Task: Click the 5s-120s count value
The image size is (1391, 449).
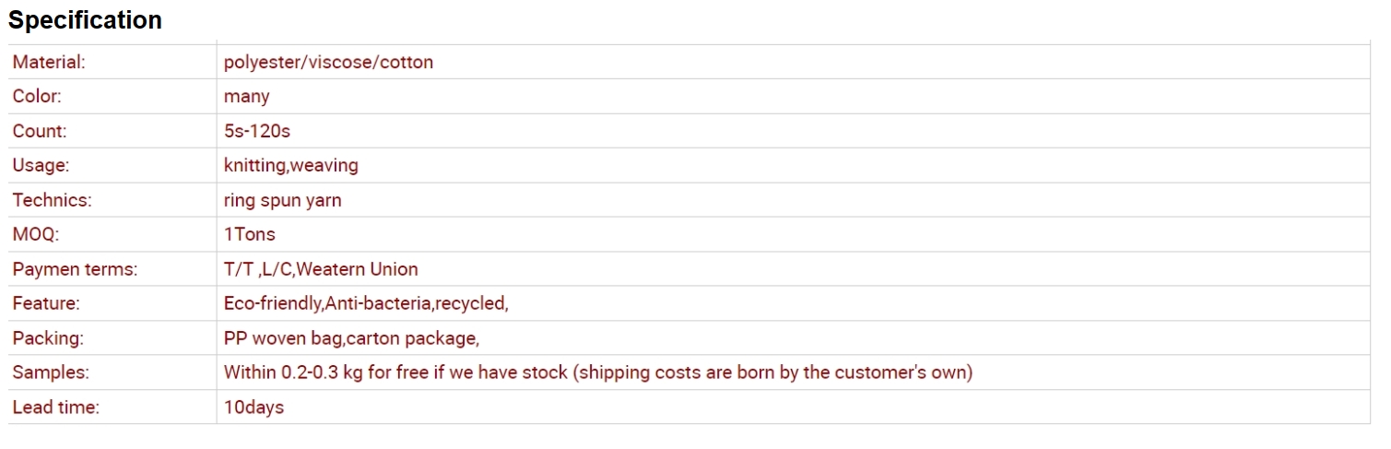Action: tap(257, 131)
